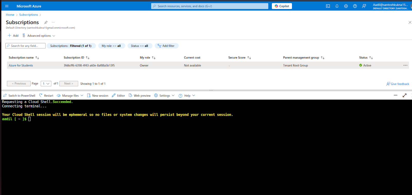The width and height of the screenshot is (412, 195).
Task: Open the account menu Aadil@santoshkukna15
Action: click(391, 6)
